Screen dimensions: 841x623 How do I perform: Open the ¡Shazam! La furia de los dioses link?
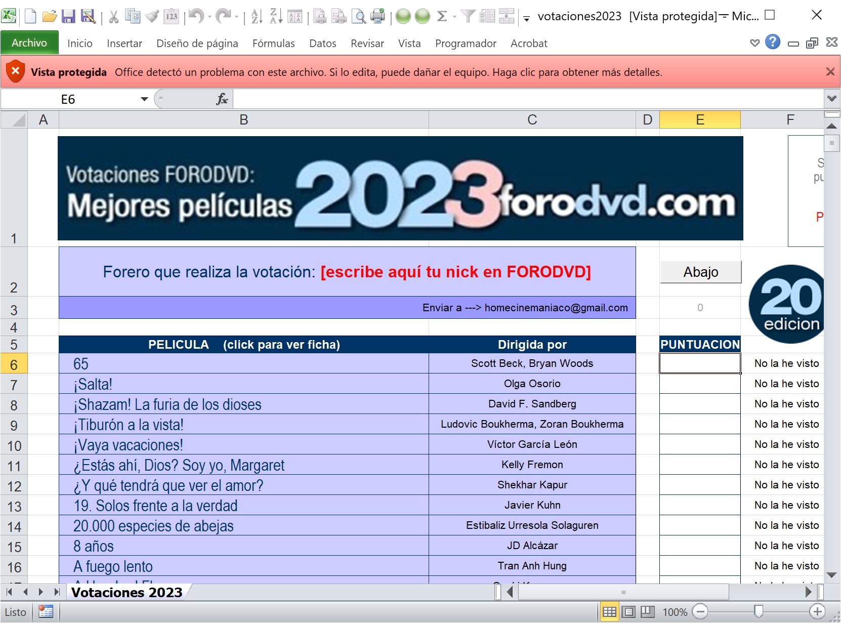pyautogui.click(x=167, y=404)
